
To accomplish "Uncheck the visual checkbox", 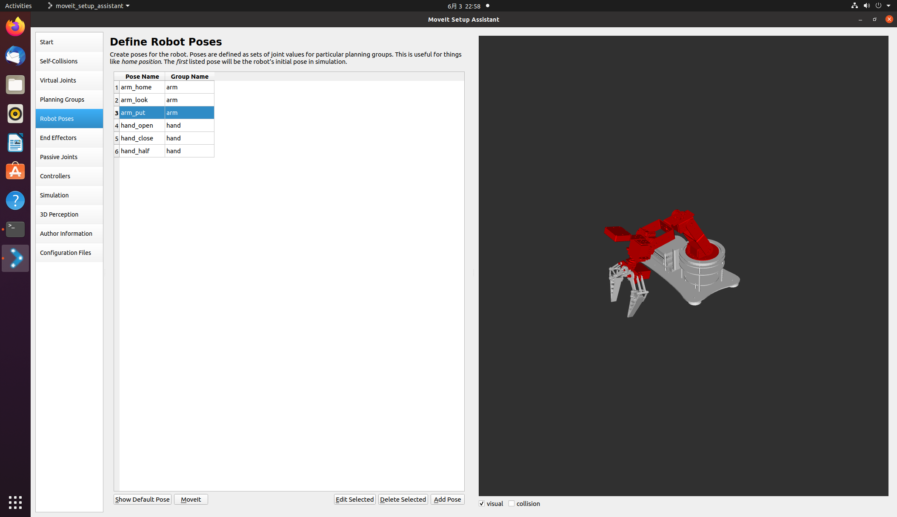I will (x=482, y=503).
